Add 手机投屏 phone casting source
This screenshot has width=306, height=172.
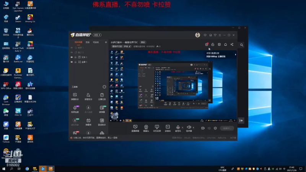(157, 128)
